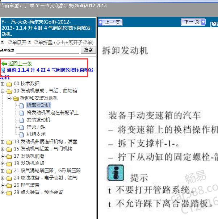Select 26 排气装置 label

click(27, 185)
